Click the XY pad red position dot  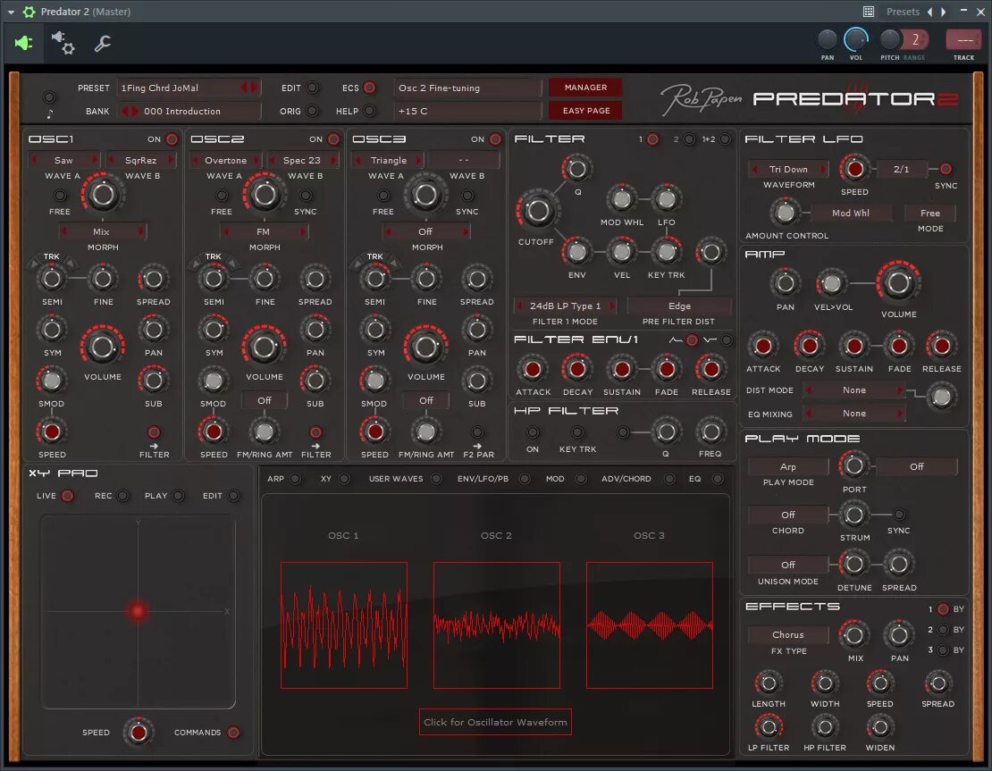[x=138, y=611]
